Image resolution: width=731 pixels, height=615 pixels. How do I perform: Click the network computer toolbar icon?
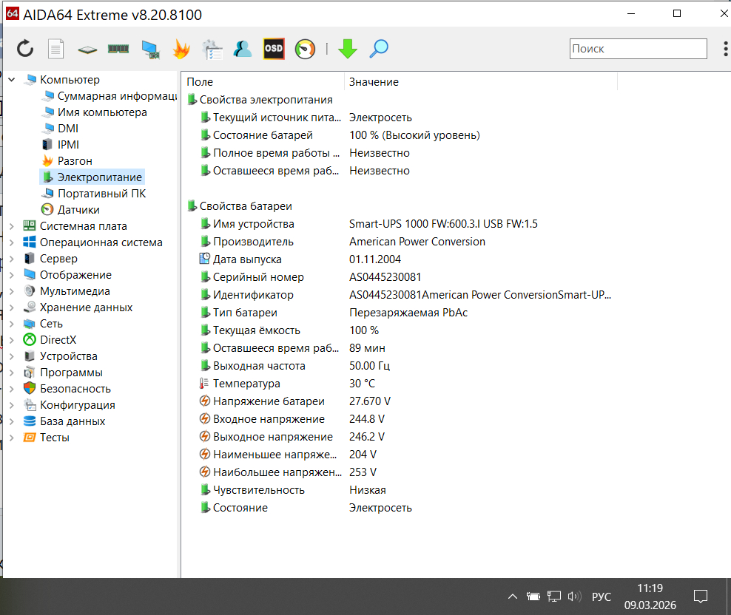[x=150, y=50]
